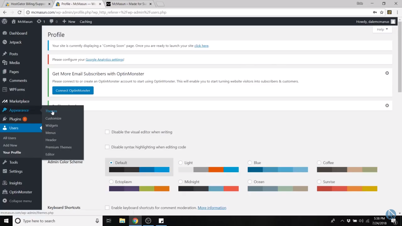Screen dimensions: 402x226
Task: Click the Plugins plug icon
Action: [x=5, y=119]
